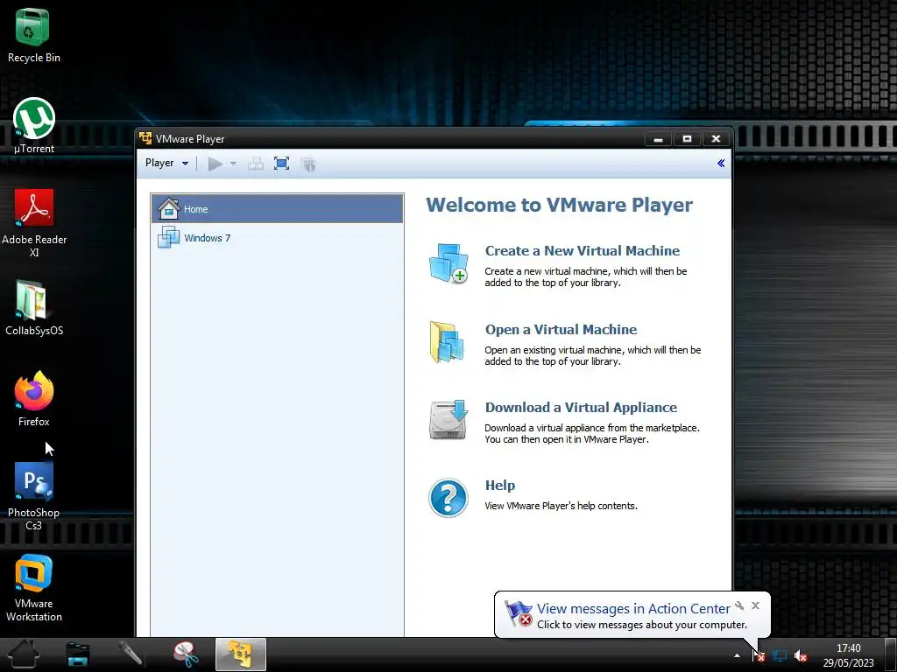Select the Windows 7 virtual machine
The height and width of the screenshot is (672, 897).
[x=278, y=238]
